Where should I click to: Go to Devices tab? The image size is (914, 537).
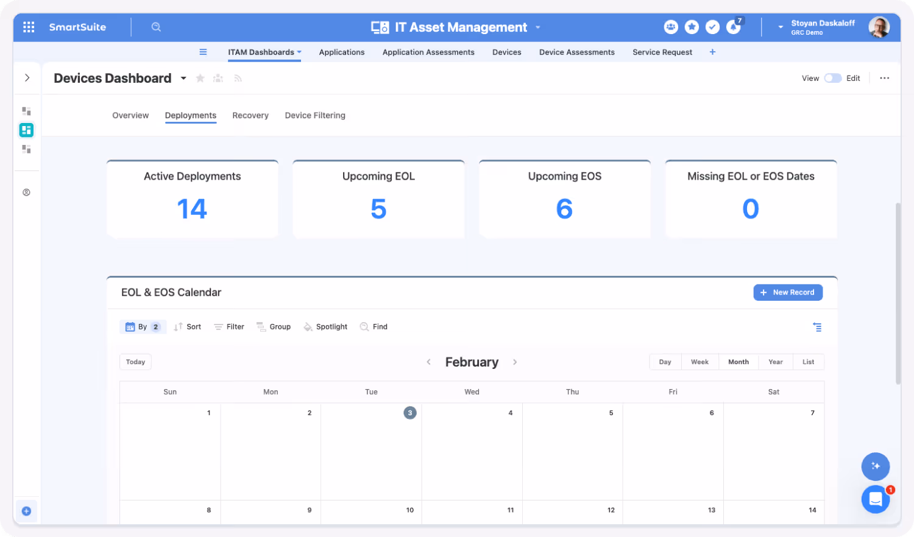[x=507, y=52]
